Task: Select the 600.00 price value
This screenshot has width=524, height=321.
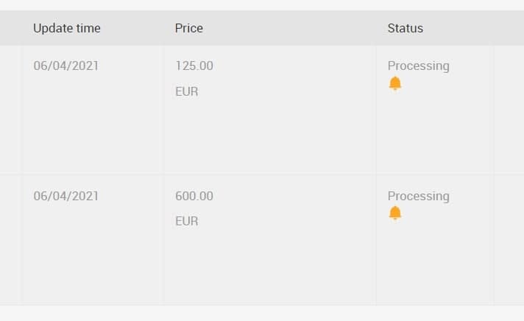Action: pos(194,196)
